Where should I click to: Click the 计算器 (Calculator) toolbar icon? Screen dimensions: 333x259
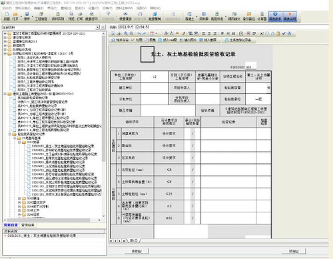(x=262, y=16)
